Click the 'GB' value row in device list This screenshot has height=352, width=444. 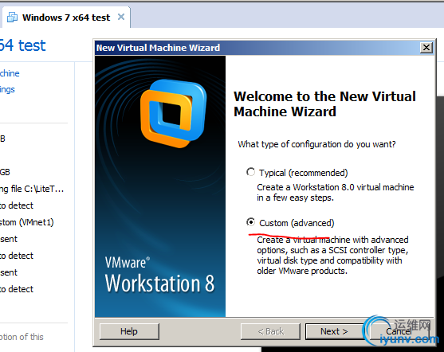tap(5, 172)
